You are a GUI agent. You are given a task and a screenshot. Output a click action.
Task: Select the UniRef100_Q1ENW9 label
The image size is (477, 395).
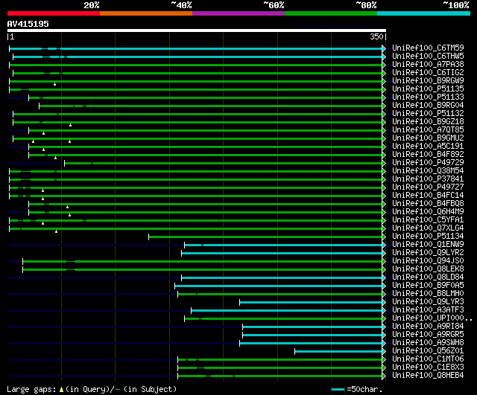428,245
